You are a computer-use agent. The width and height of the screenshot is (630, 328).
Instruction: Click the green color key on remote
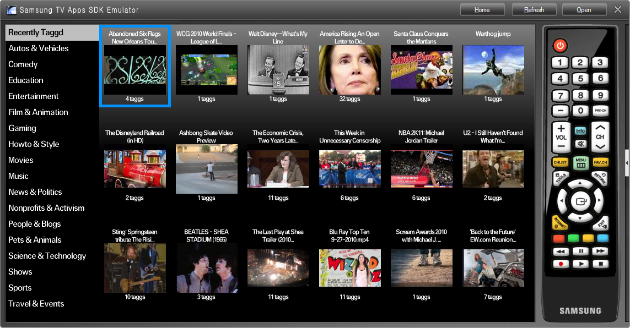click(x=574, y=239)
